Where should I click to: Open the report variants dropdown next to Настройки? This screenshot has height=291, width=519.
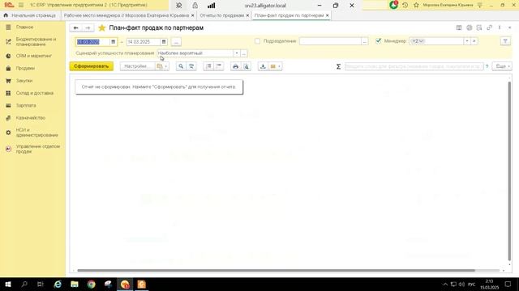point(162,66)
